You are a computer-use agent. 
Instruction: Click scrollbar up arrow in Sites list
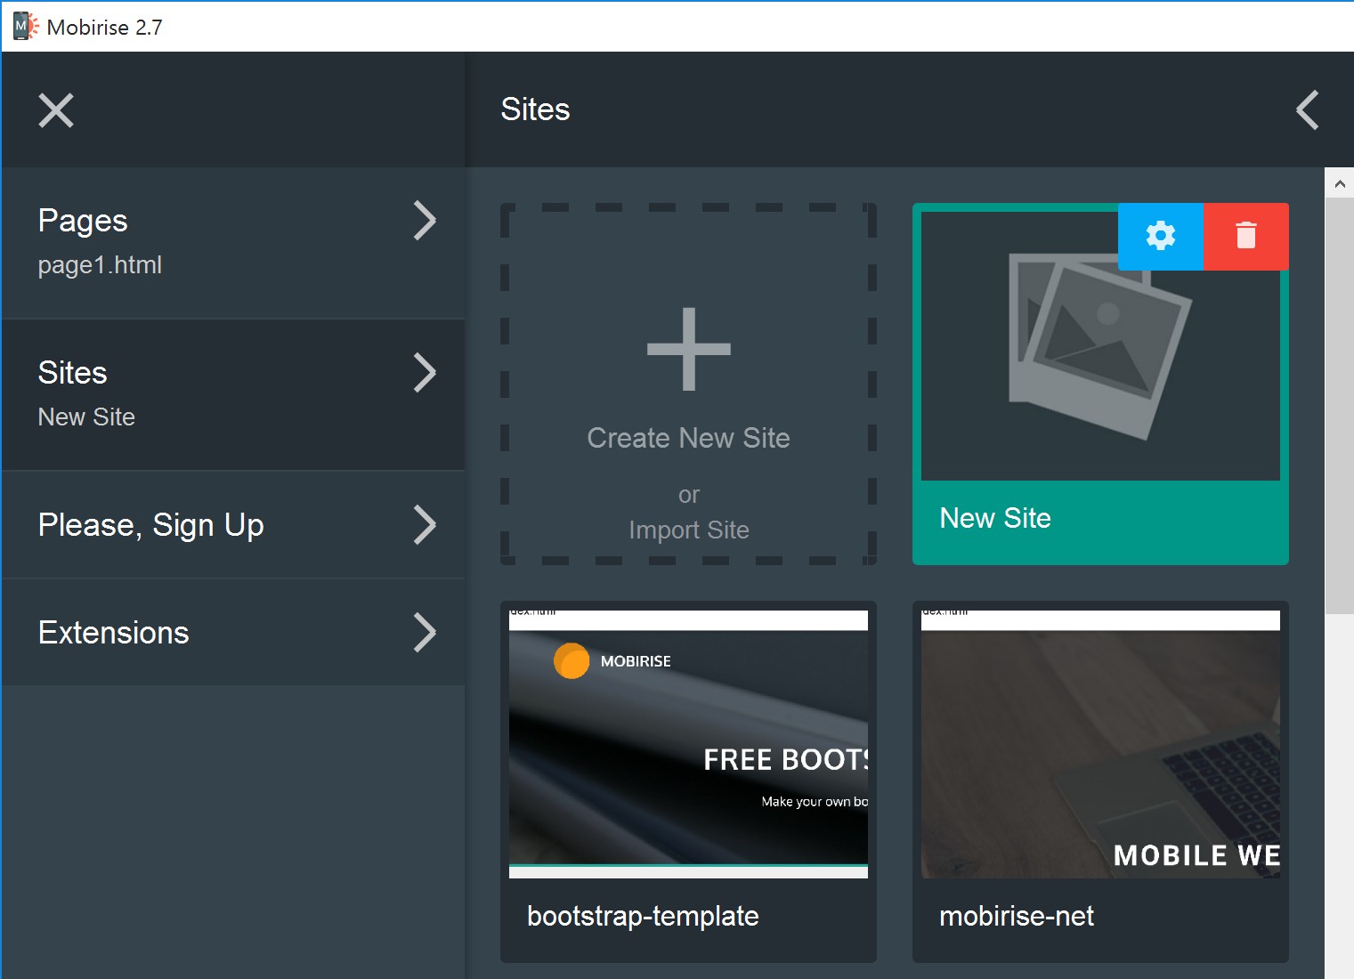pos(1339,184)
